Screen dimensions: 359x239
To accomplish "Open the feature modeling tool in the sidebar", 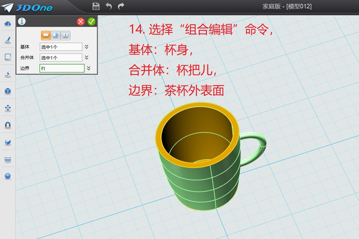I will pyautogui.click(x=8, y=74).
